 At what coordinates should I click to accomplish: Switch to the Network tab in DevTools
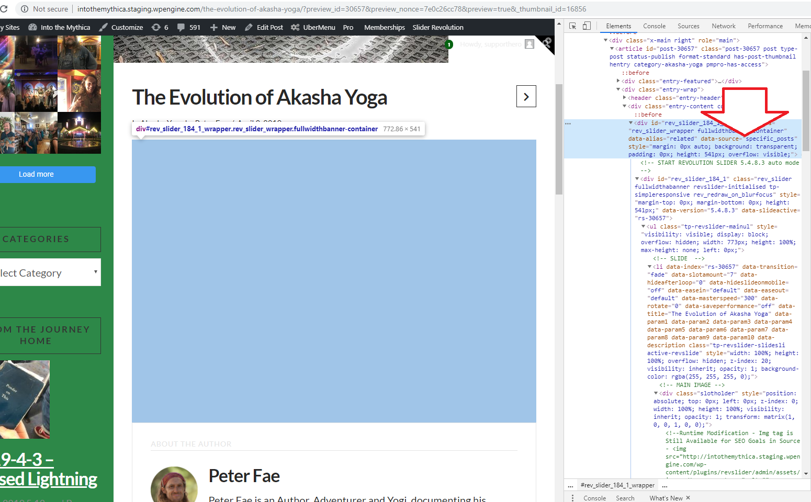click(723, 26)
